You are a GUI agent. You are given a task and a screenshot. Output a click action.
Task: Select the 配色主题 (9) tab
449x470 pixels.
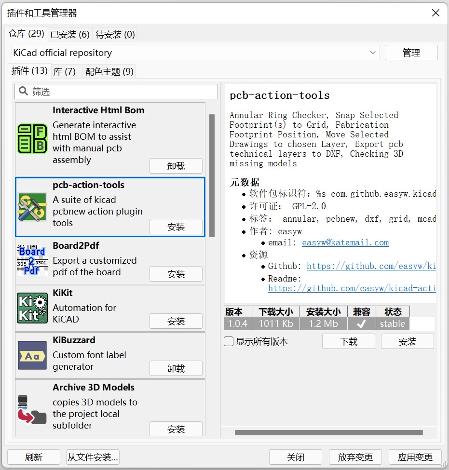click(x=109, y=72)
